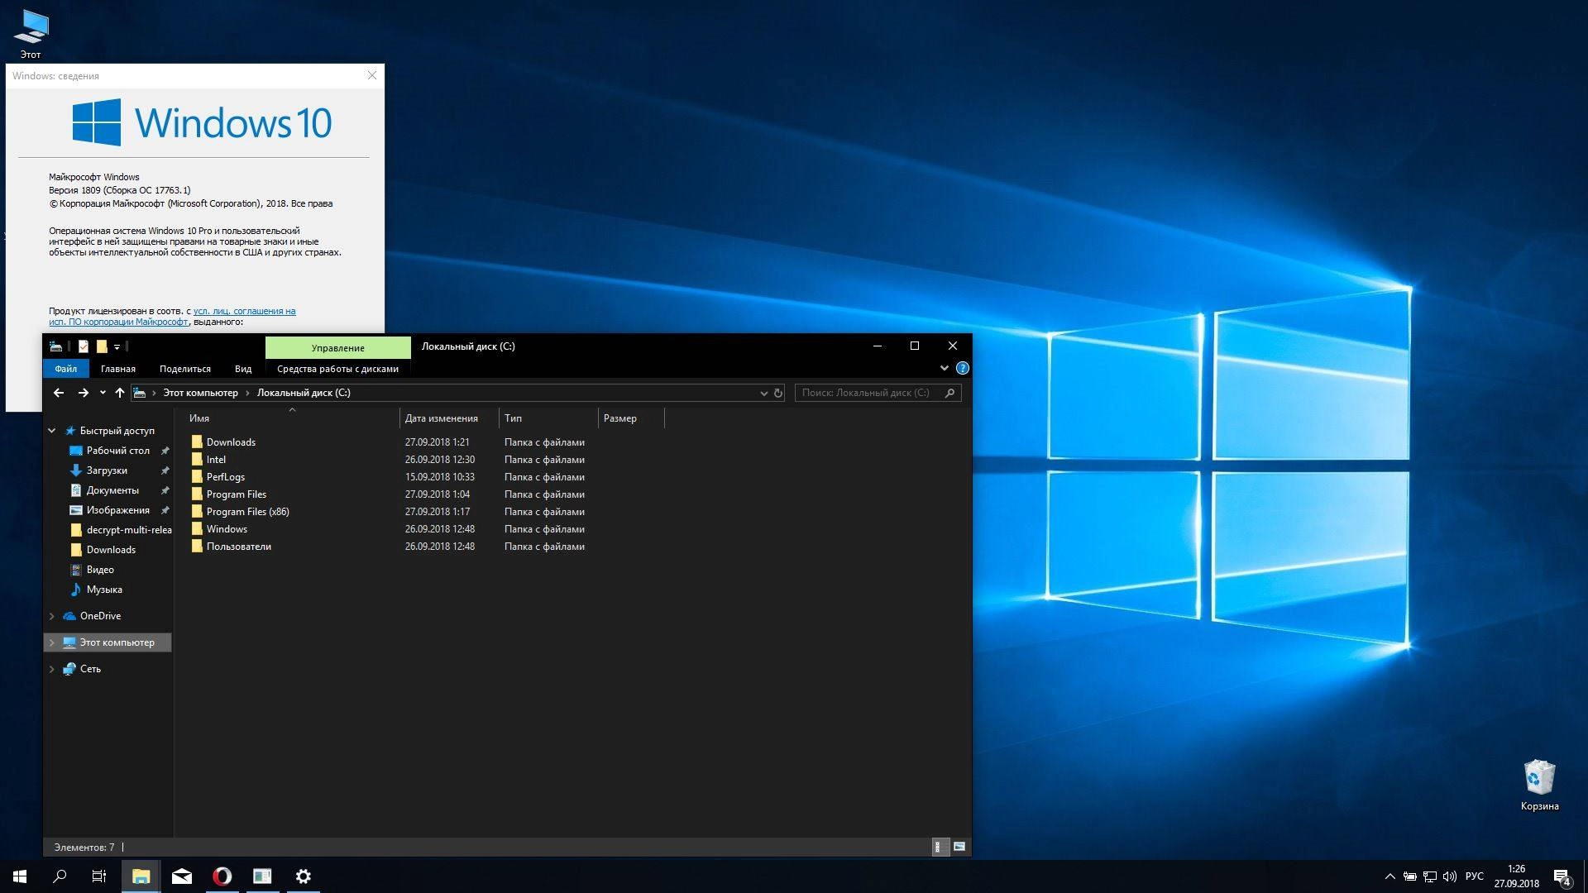Open the recent locations dropdown arrow
1588x893 pixels.
103,393
